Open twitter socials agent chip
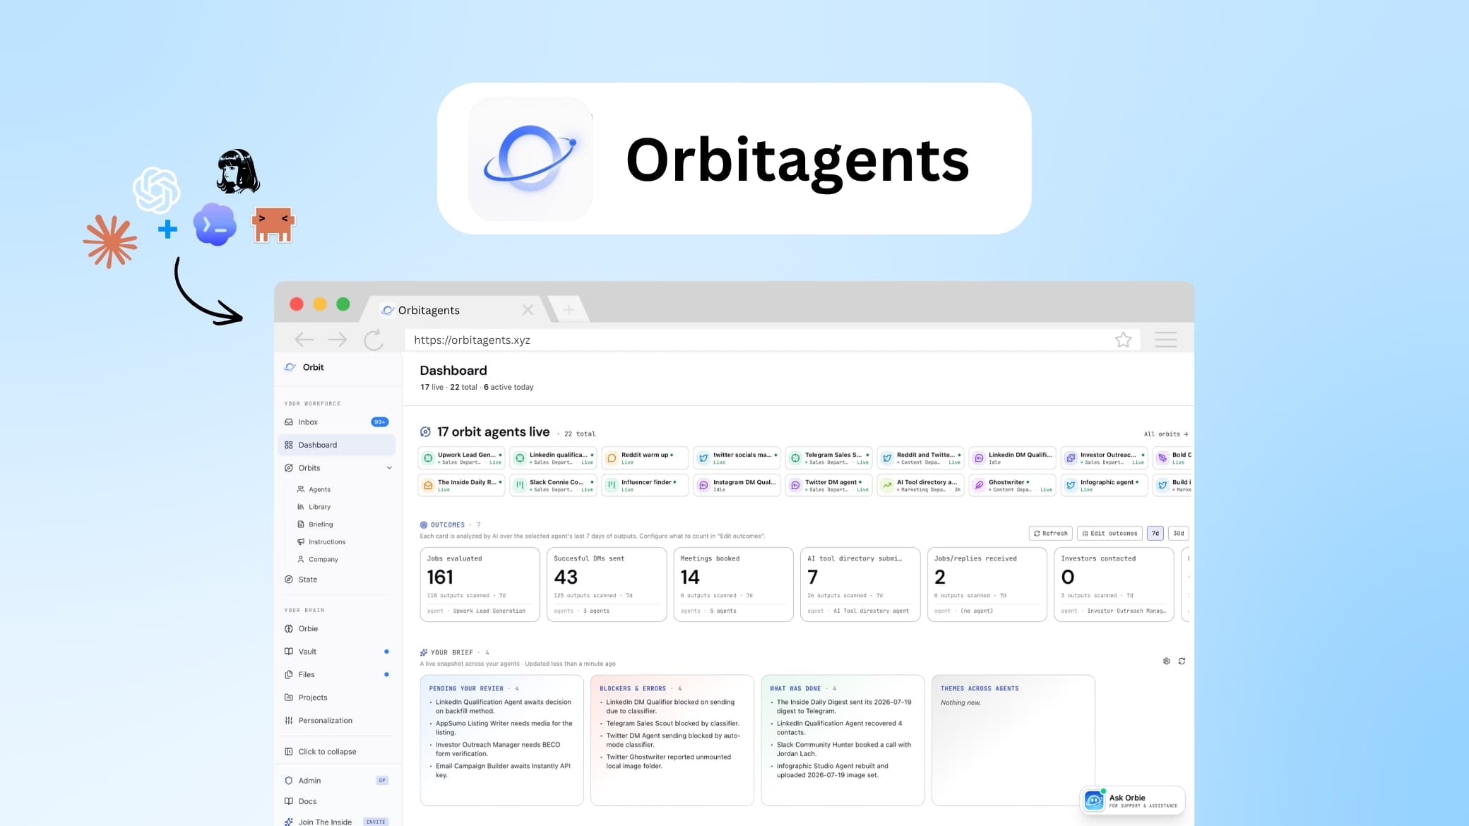 737,458
